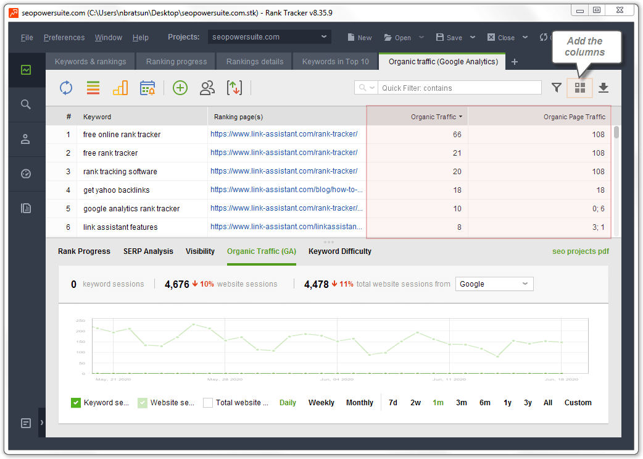643x459 pixels.
Task: Select the report document icon in left sidebar
Action: 26,208
